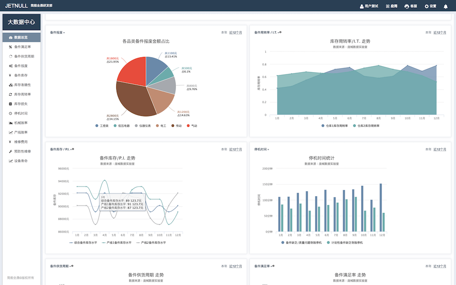Click wrench icon for 预防性维修
Image resolution: width=456 pixels, height=285 pixels.
pyautogui.click(x=10, y=151)
